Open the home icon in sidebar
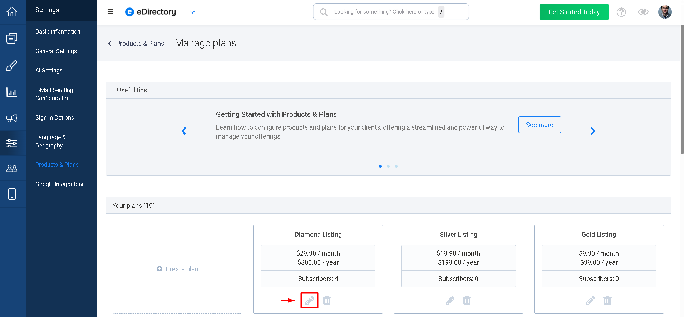 (12, 12)
